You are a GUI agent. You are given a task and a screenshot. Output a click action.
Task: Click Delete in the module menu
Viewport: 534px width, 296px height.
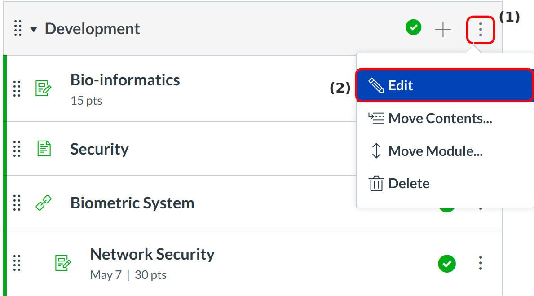[x=409, y=183]
